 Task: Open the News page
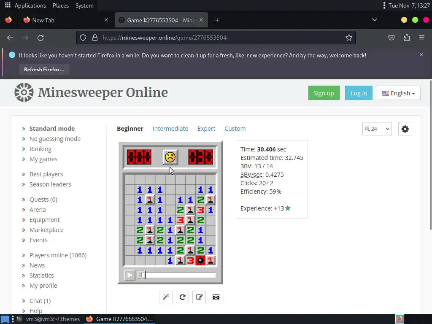pos(37,265)
